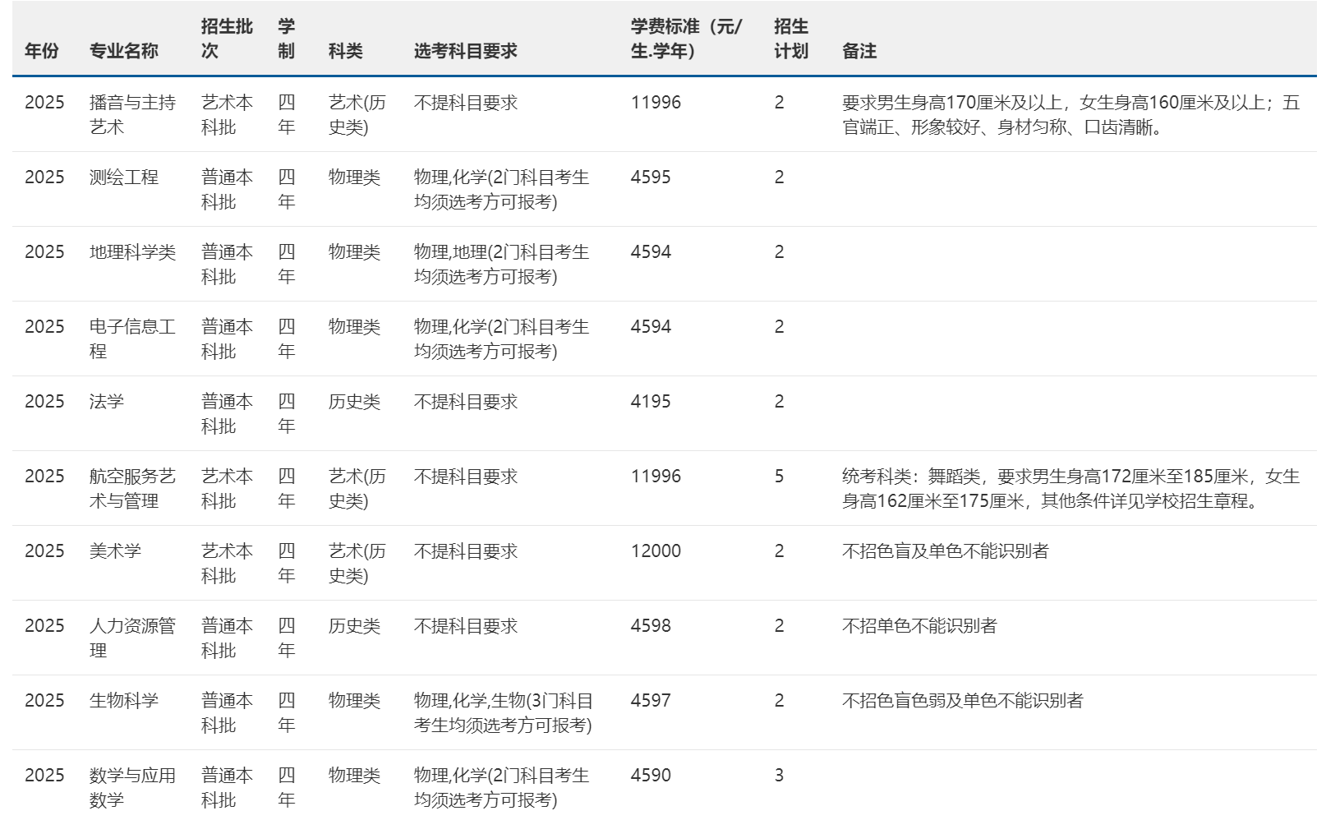The image size is (1326, 820).
Task: Click the 专业名称 column header
Action: [123, 51]
